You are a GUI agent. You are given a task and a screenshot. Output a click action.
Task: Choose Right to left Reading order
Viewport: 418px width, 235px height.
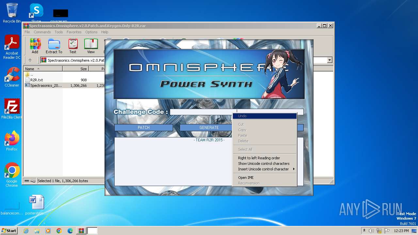coord(265,158)
